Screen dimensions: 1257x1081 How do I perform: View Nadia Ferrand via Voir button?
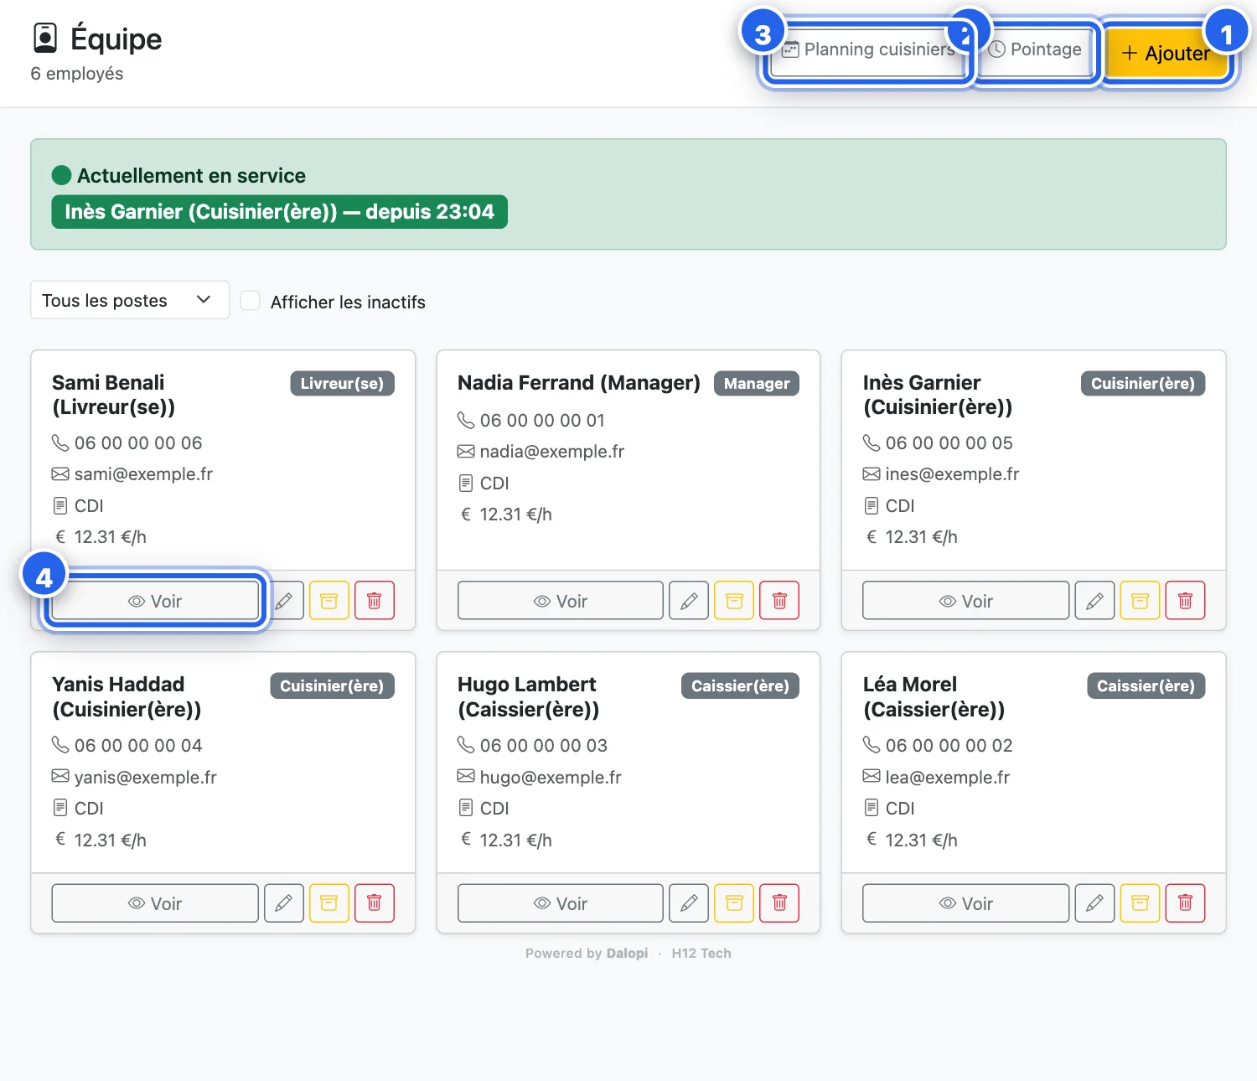[561, 601]
